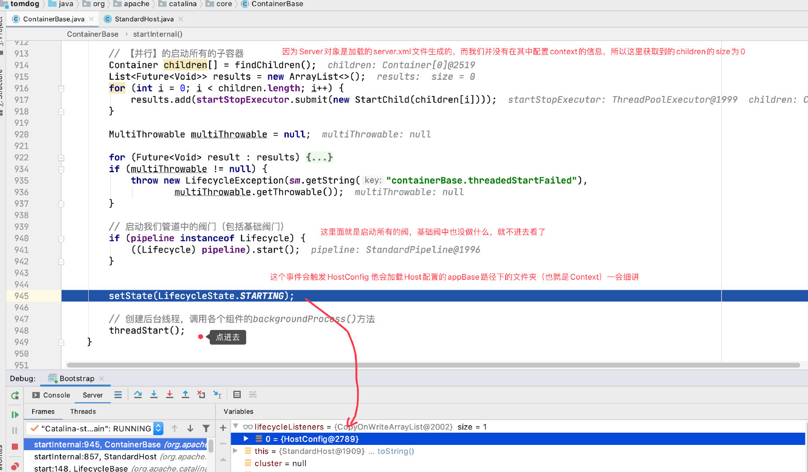This screenshot has width=808, height=472.
Task: Select the Threads tab
Action: point(83,412)
